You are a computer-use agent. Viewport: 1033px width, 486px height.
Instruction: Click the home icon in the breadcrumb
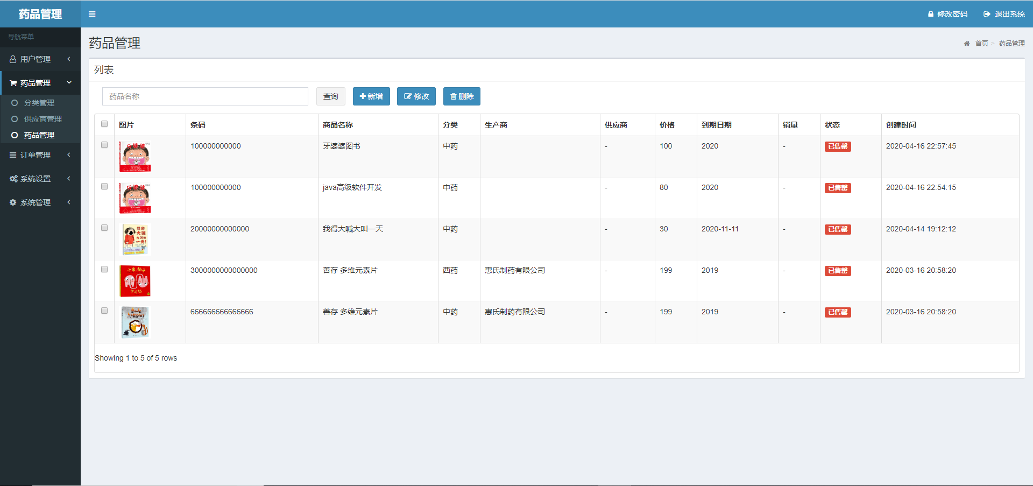(x=966, y=43)
